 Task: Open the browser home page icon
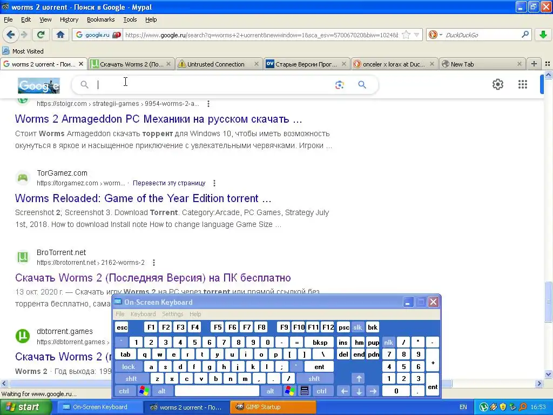point(60,35)
